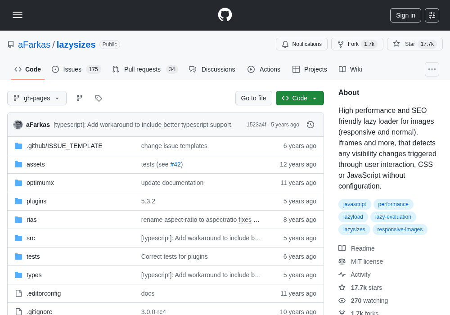
Task: Select the javascript topic tag
Action: click(x=355, y=204)
